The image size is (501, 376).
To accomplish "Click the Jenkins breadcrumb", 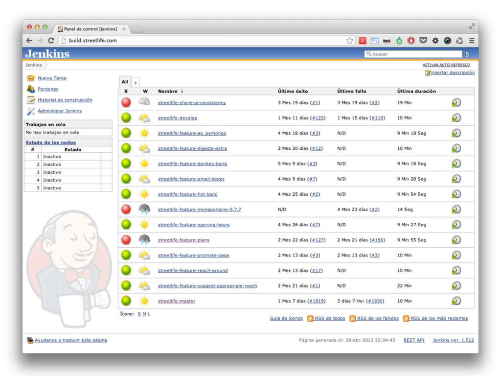I will point(34,65).
